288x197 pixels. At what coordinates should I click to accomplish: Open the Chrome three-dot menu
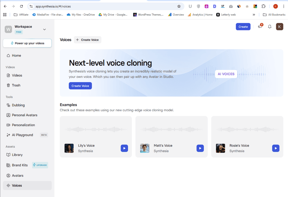[283, 6]
